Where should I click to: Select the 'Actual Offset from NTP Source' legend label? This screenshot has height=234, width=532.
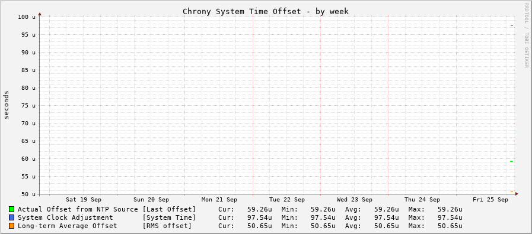78,209
